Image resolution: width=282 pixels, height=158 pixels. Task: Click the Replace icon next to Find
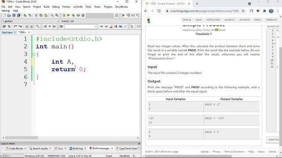click(57, 15)
